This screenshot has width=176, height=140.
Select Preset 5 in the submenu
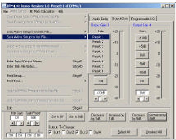98,56
